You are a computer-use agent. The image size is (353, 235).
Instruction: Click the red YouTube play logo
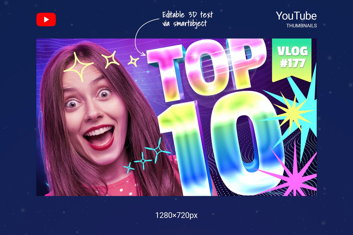(46, 20)
